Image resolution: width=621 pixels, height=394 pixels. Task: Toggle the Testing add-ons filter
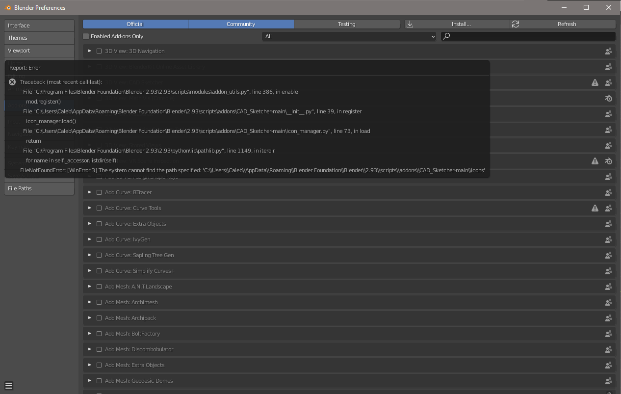tap(347, 24)
